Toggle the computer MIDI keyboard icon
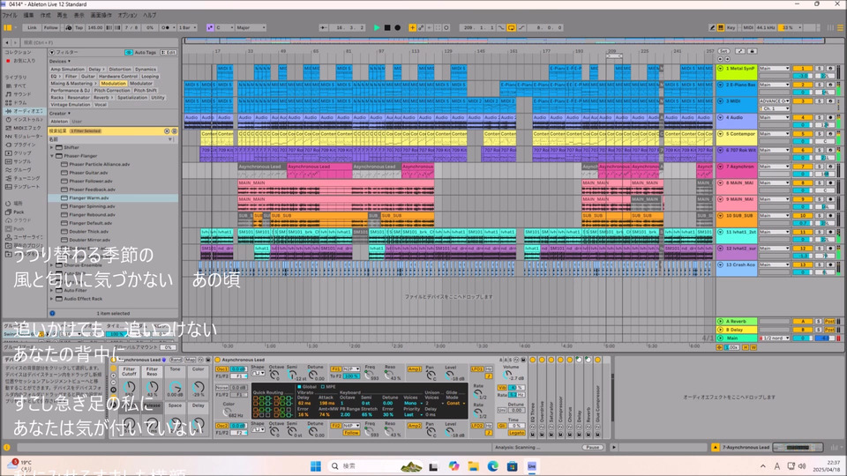Viewport: 847px width, 476px height. [x=721, y=27]
